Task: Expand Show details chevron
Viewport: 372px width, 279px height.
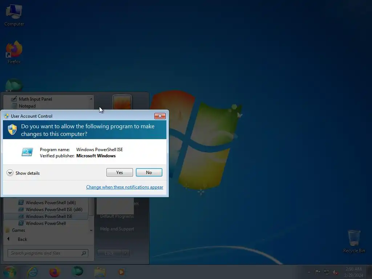Action: [x=10, y=173]
